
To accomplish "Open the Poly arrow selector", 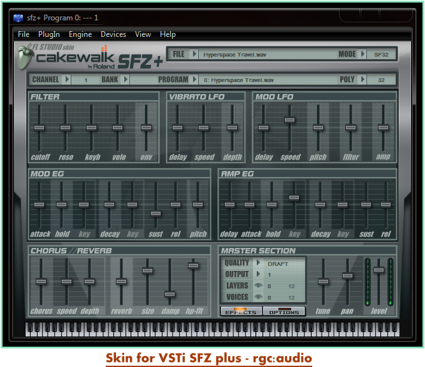I will pyautogui.click(x=363, y=80).
